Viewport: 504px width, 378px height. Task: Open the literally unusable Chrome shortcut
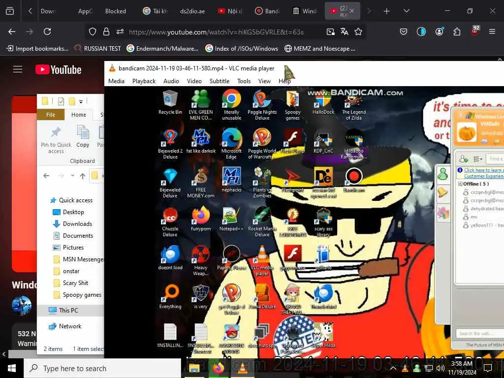pos(231,105)
